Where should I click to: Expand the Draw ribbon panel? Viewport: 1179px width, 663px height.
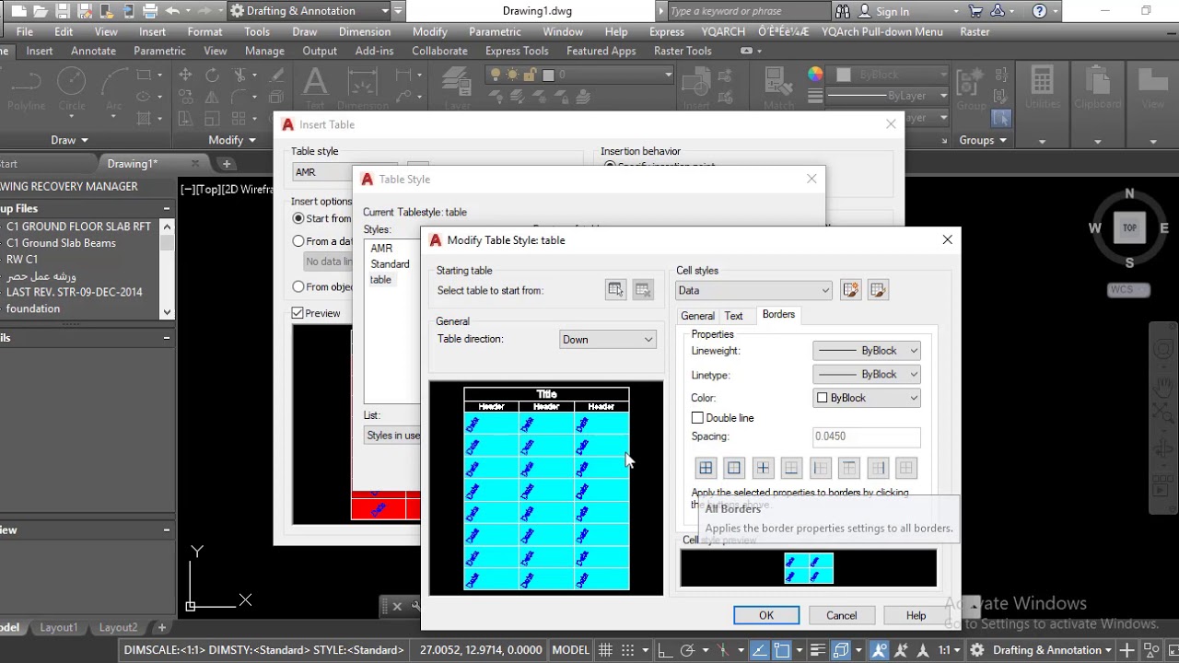click(70, 140)
